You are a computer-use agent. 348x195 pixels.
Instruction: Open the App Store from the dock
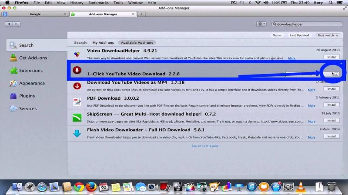pos(276,187)
